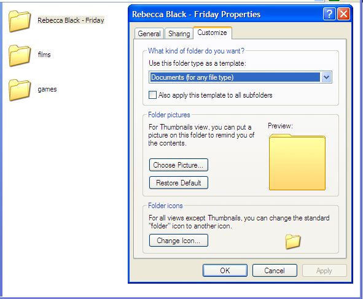Click the small folder icon preview
This screenshot has height=299, width=363.
(293, 241)
